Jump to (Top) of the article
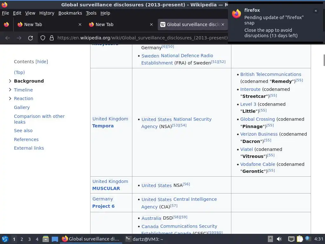The width and height of the screenshot is (325, 244). tap(19, 72)
